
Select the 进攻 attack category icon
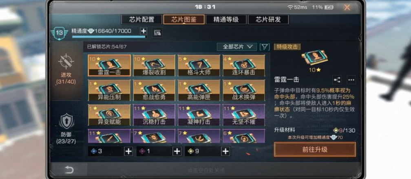pyautogui.click(x=66, y=61)
